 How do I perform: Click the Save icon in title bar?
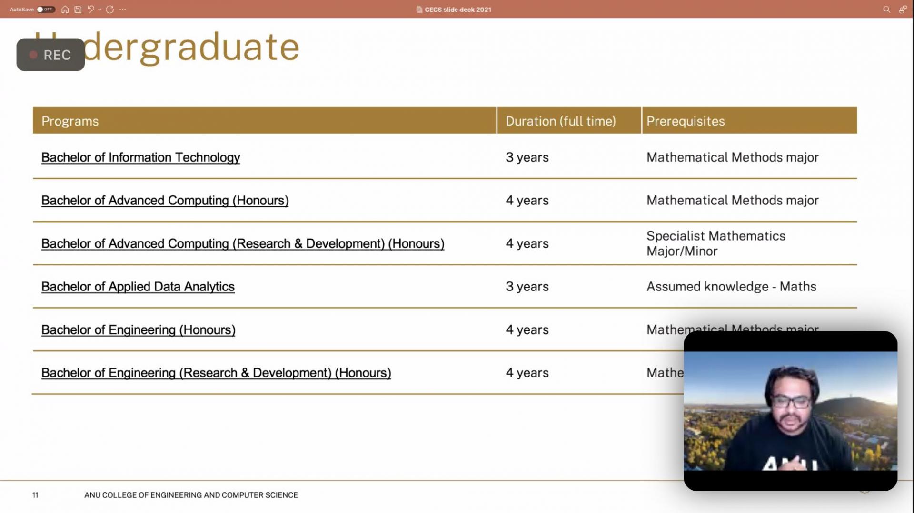tap(78, 10)
